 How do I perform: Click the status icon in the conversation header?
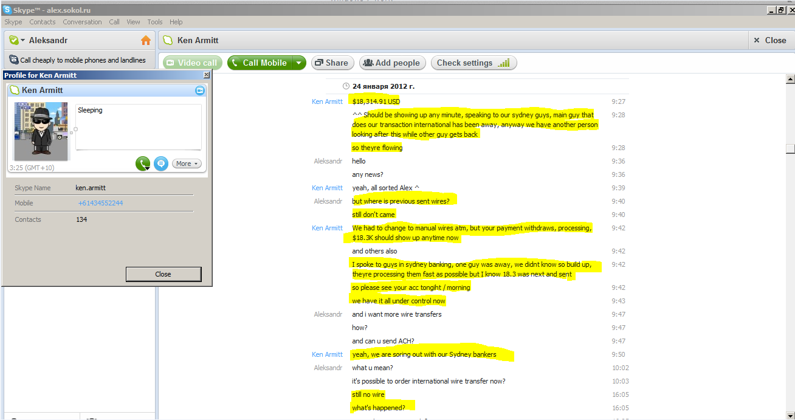pos(167,40)
